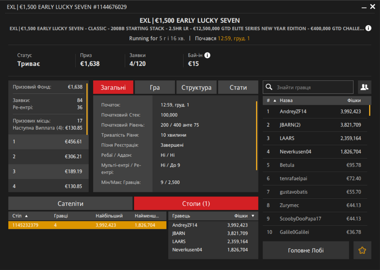The image size is (380, 270).
Task: Switch to the Сателіти tab
Action: 70,203
